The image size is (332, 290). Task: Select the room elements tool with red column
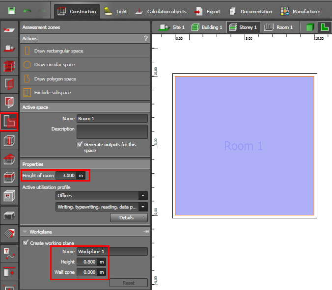click(x=9, y=141)
